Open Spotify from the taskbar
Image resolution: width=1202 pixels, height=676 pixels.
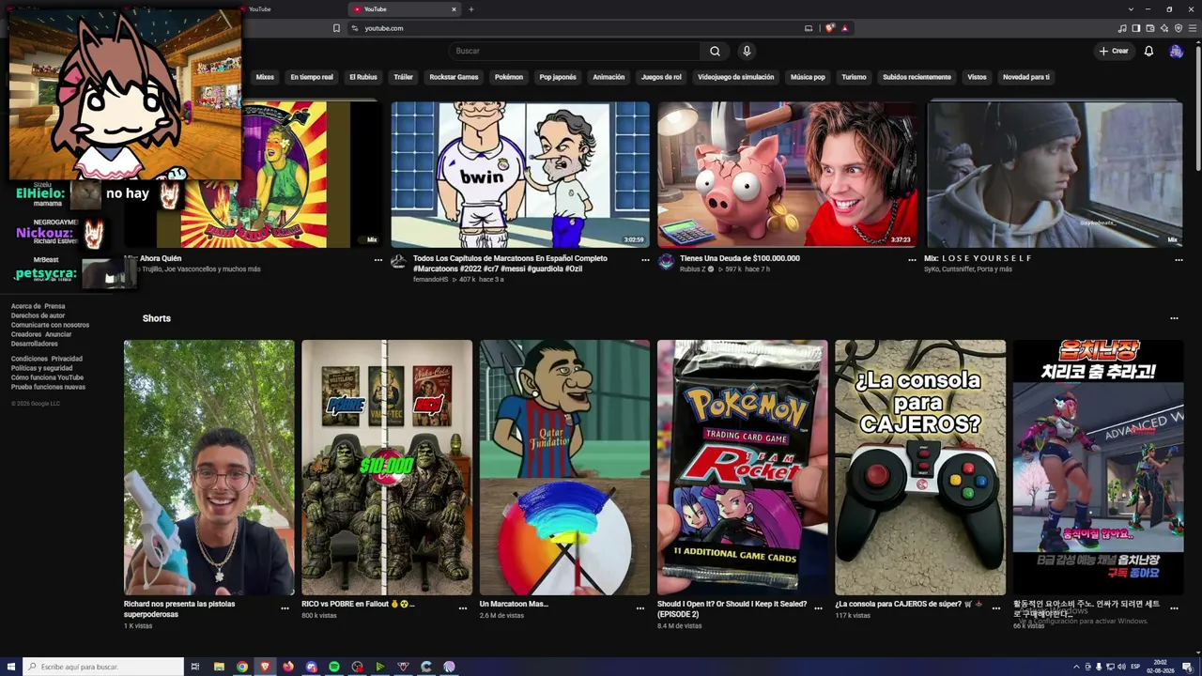334,667
